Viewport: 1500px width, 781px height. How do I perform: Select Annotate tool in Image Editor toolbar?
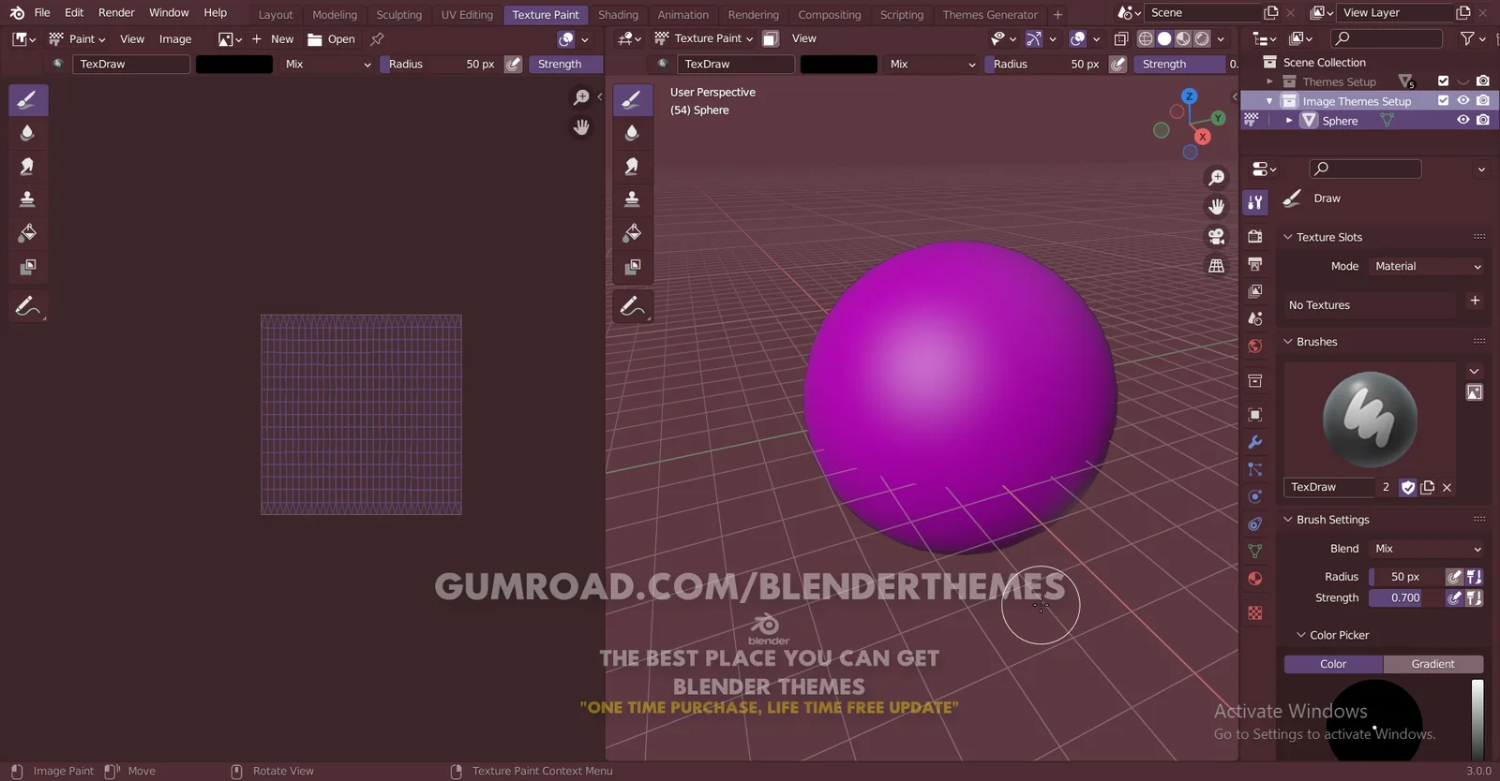coord(28,306)
